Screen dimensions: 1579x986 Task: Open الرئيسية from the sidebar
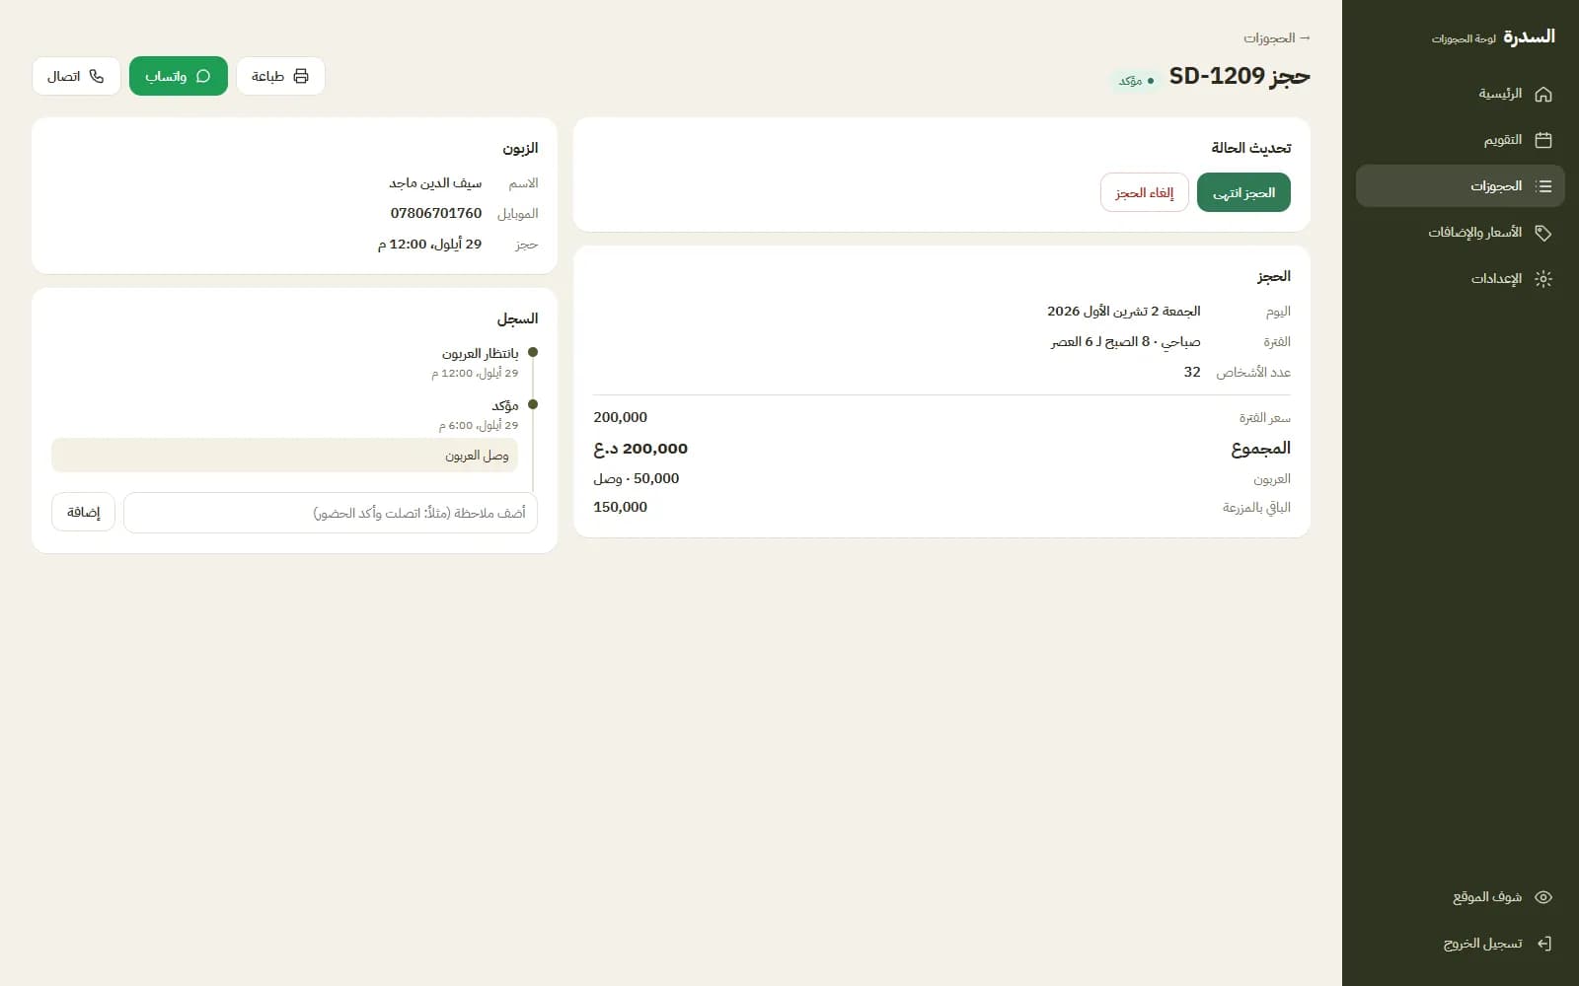point(1461,94)
